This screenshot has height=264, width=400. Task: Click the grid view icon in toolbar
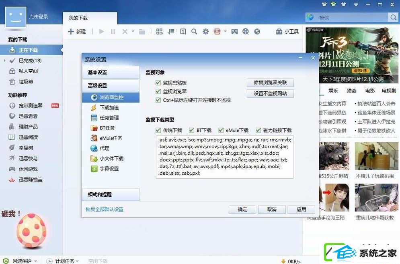160,32
